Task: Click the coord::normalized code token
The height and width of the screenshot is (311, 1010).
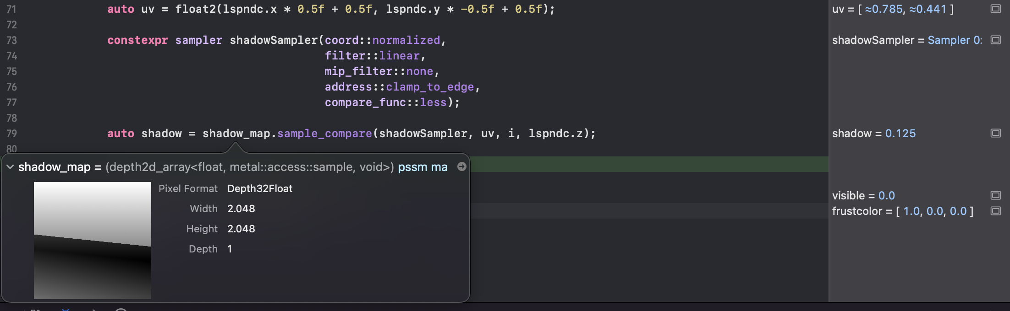Action: [383, 40]
